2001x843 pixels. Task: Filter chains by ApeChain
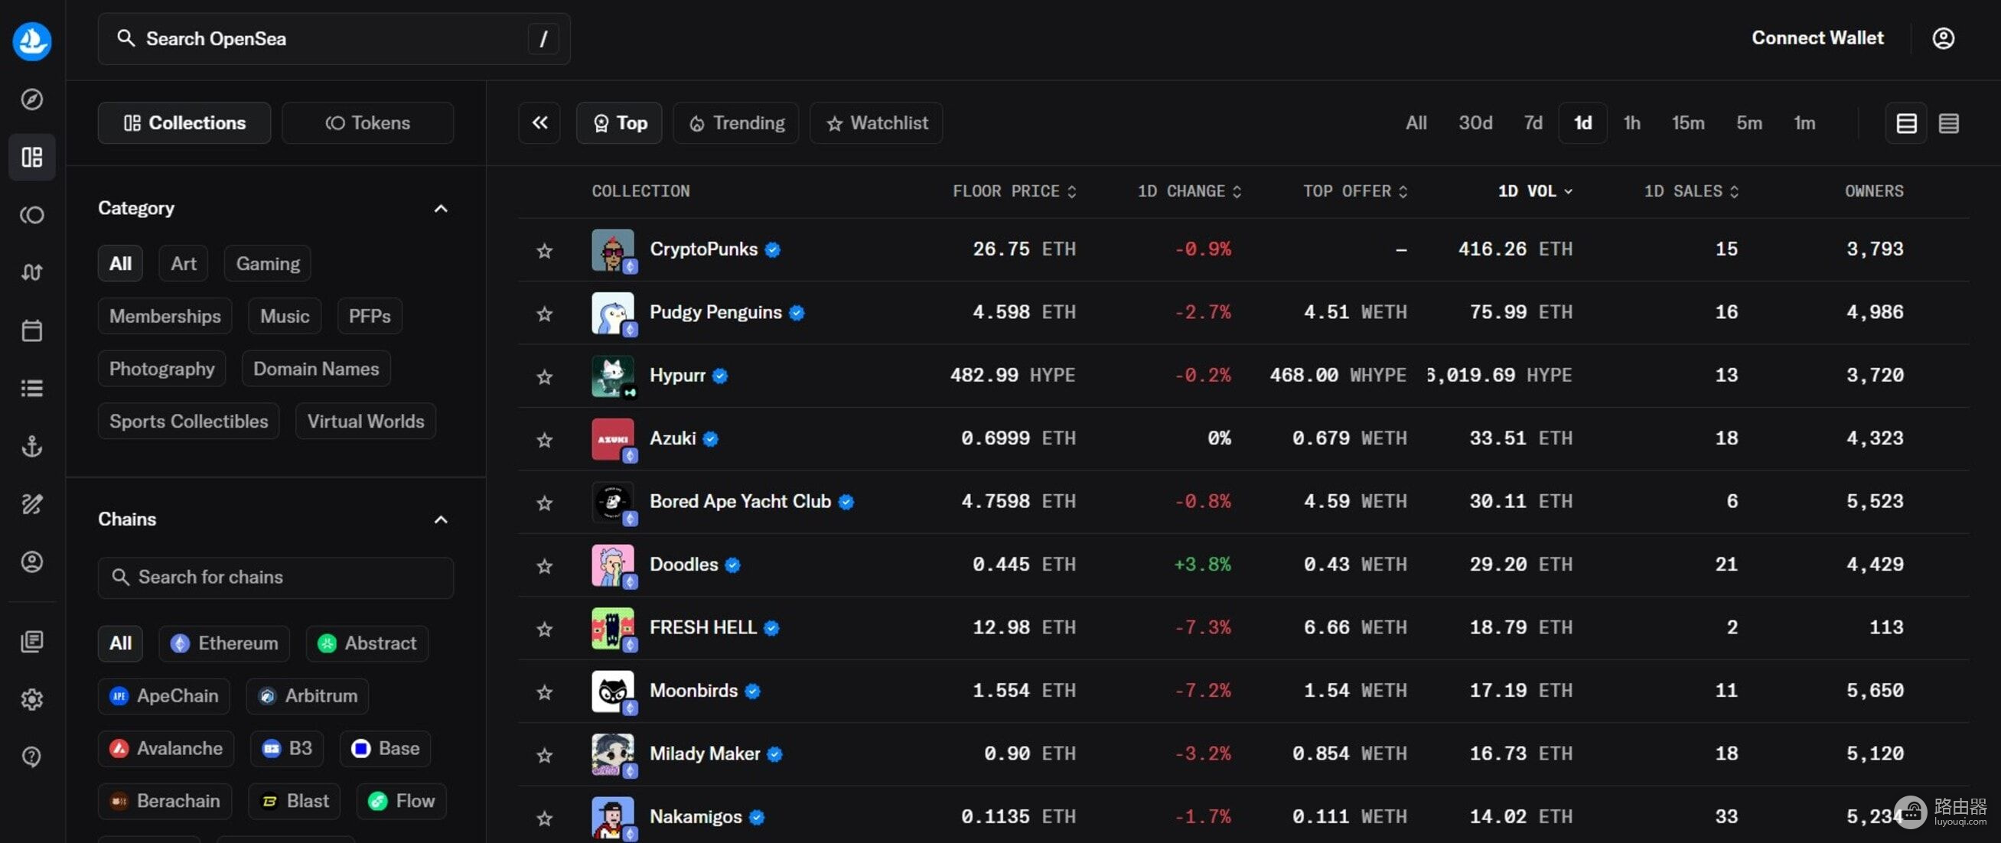pyautogui.click(x=164, y=696)
